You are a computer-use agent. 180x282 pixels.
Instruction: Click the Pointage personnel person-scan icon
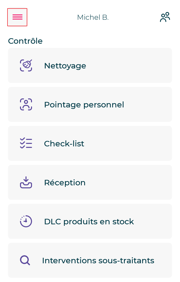coord(26,104)
